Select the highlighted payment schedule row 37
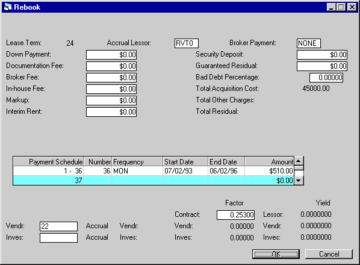Viewport: 360px width, 265px height. 154,181
